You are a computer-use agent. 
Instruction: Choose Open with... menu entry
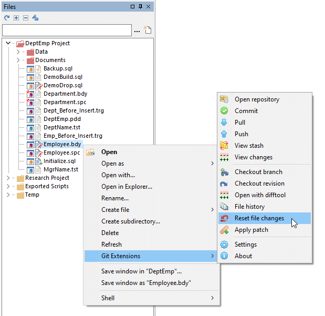[x=152, y=175]
